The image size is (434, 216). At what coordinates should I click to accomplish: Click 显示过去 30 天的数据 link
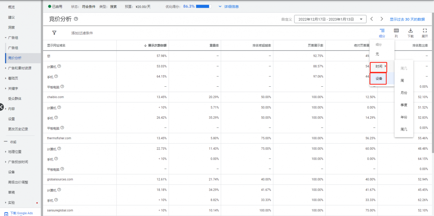pyautogui.click(x=407, y=19)
